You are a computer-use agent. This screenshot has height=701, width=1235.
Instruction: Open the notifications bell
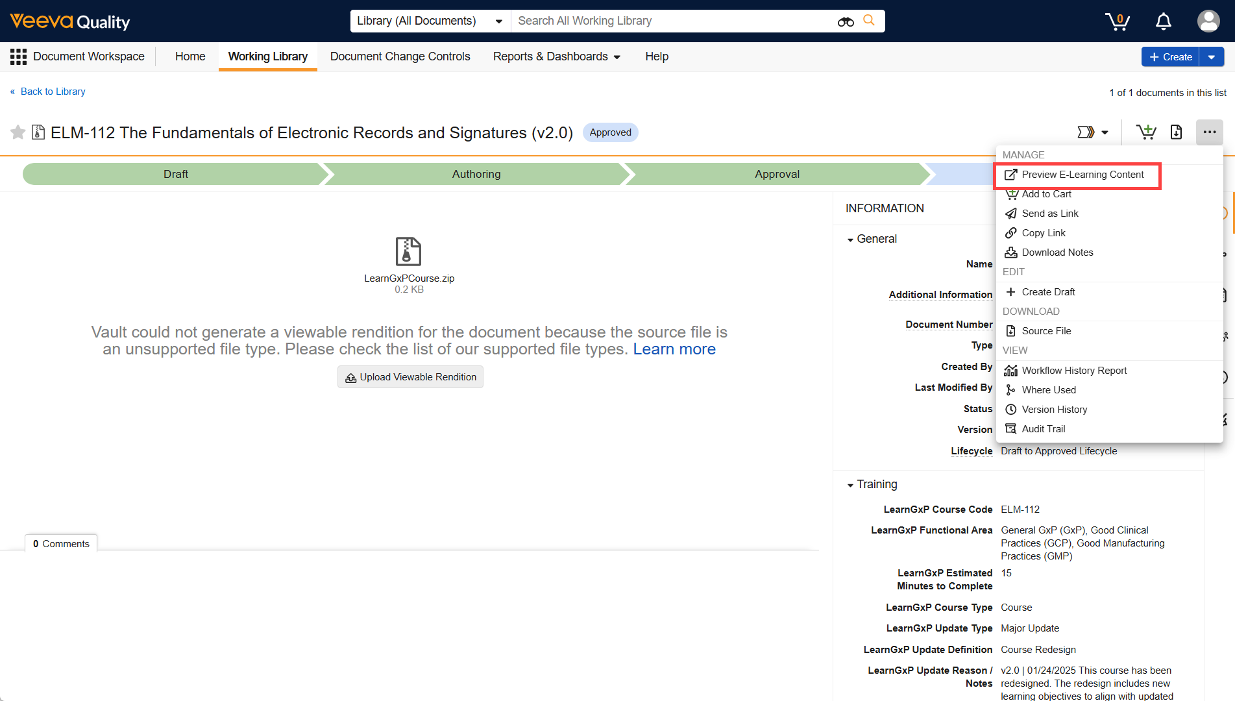(x=1164, y=21)
